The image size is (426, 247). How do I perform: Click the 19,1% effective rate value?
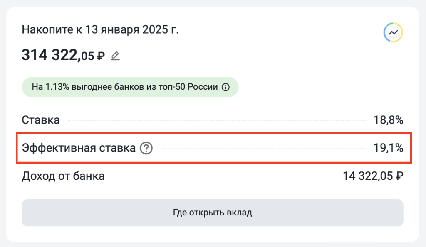(x=389, y=148)
